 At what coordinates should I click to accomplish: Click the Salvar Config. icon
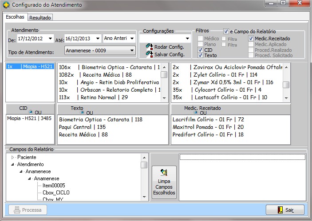tap(149, 54)
